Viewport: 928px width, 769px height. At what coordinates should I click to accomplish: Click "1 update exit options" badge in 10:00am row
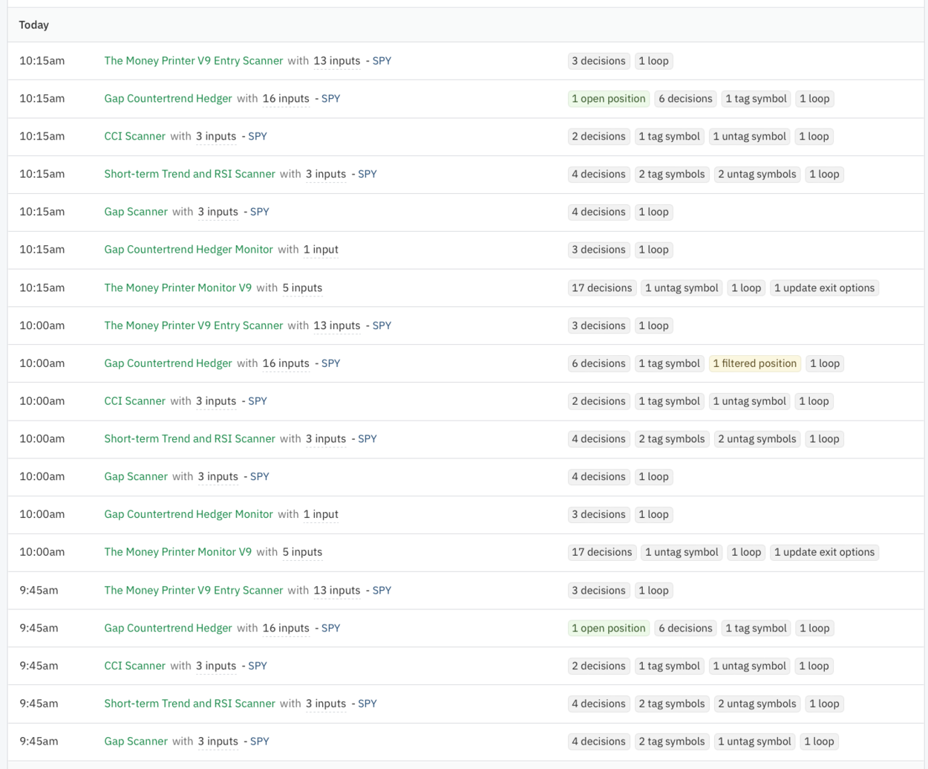pyautogui.click(x=824, y=552)
